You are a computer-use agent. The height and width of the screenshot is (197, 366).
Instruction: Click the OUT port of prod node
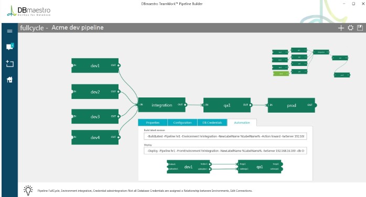pyautogui.click(x=315, y=105)
